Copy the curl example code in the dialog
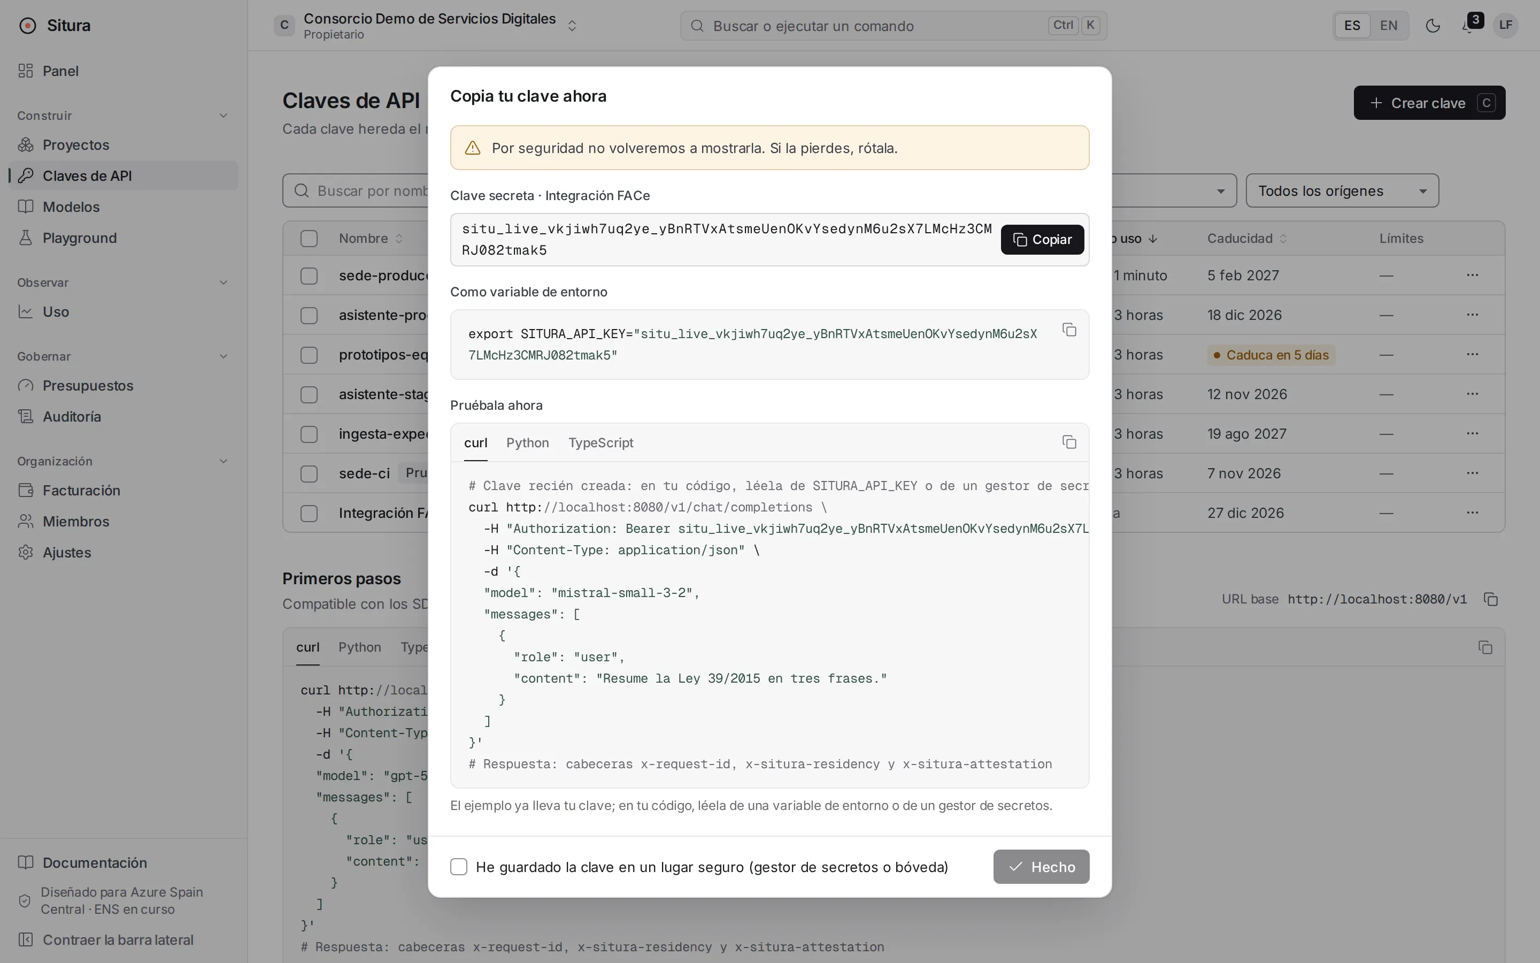The height and width of the screenshot is (963, 1540). click(x=1069, y=442)
